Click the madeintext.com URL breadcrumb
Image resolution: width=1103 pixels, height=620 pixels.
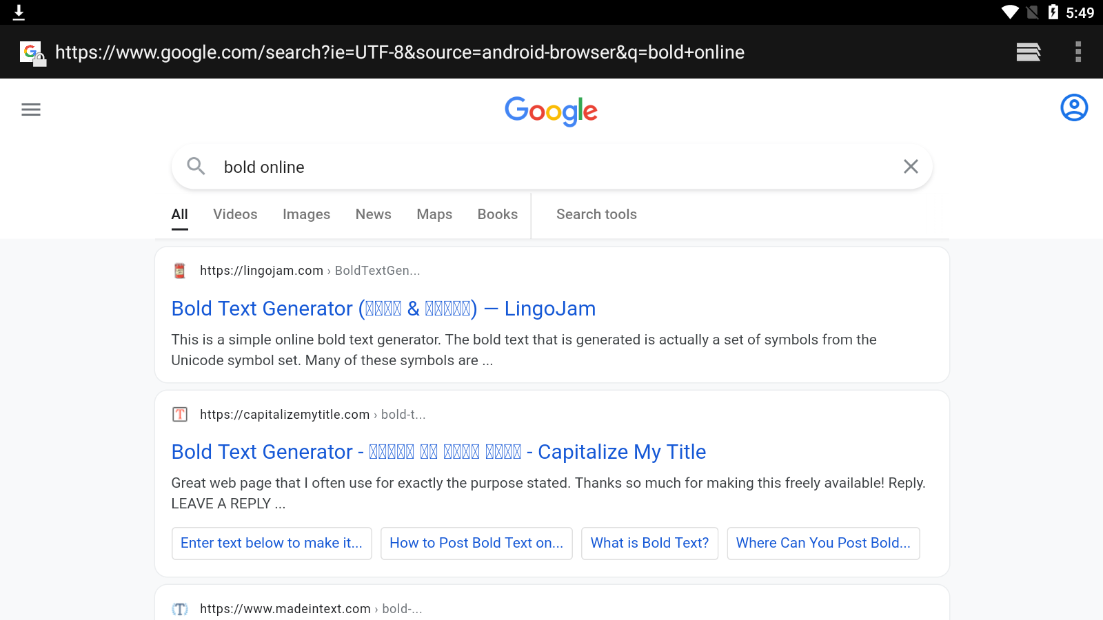tap(311, 609)
